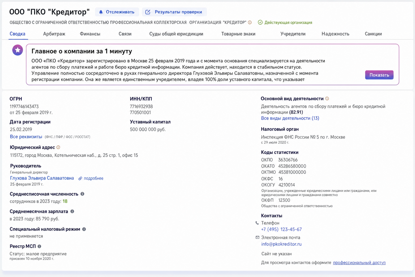Viewport: 415px width, 277px height.
Task: Call the phone number +7 (495) 123-45-67
Action: pos(281,229)
